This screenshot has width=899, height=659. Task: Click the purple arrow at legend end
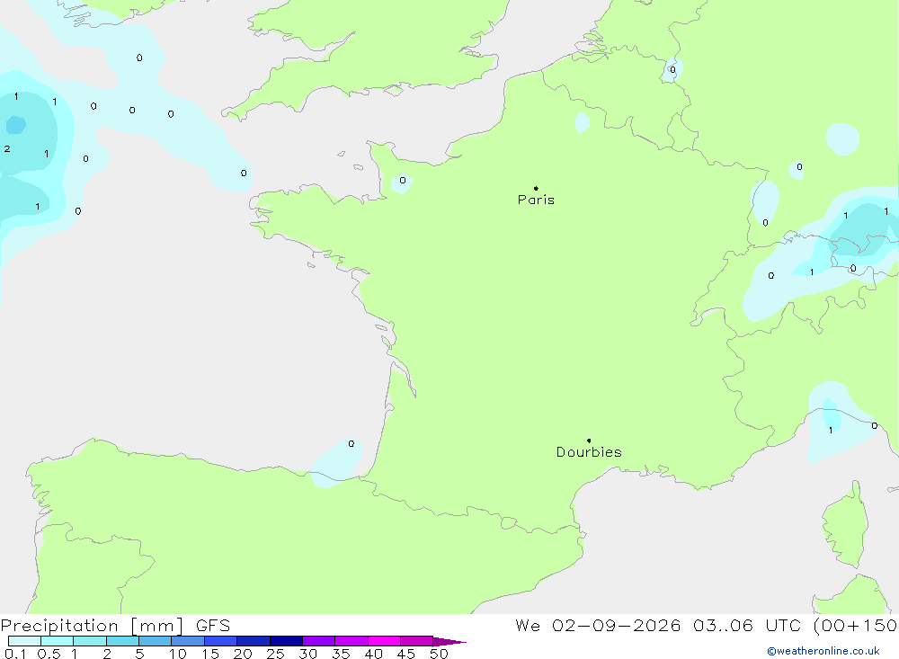click(449, 641)
